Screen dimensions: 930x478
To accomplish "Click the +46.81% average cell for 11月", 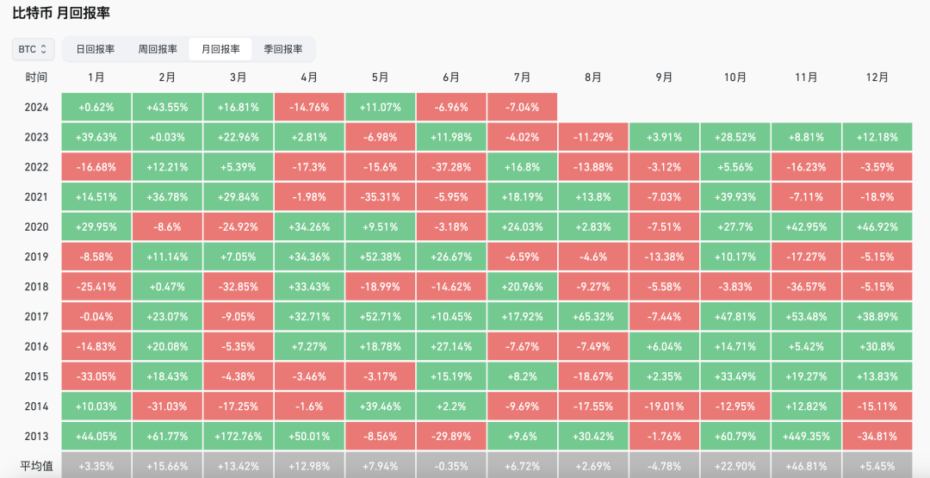I will [x=806, y=466].
